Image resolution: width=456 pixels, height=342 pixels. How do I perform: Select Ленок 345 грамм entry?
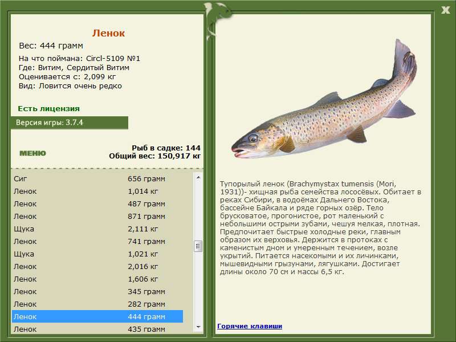97,291
